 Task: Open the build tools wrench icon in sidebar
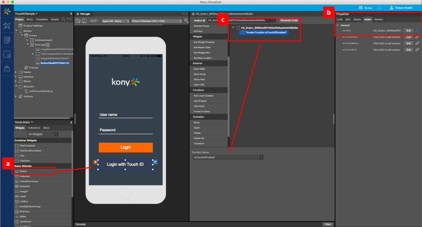(x=7, y=26)
